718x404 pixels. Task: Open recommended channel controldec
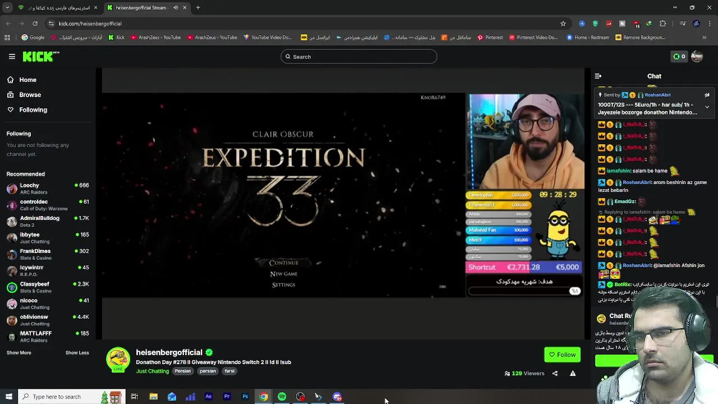[48, 205]
